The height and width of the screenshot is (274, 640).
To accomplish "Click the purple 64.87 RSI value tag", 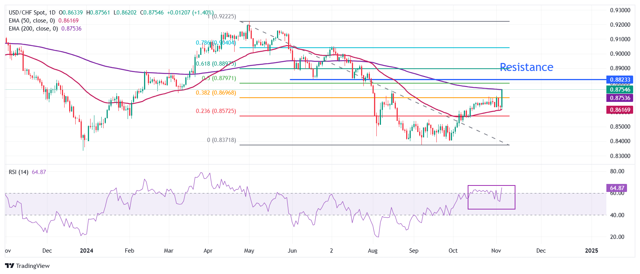I will [x=617, y=188].
